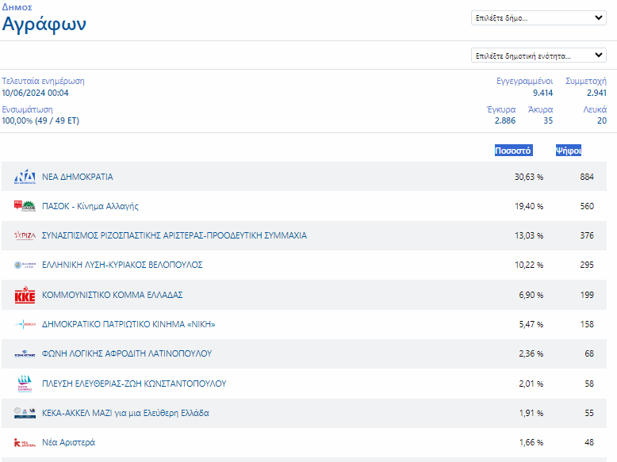The width and height of the screenshot is (617, 462).
Task: Click the 2,36 % percentage
Action: [x=531, y=353]
